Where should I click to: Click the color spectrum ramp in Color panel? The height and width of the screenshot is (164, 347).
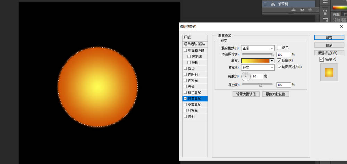[x=340, y=7]
